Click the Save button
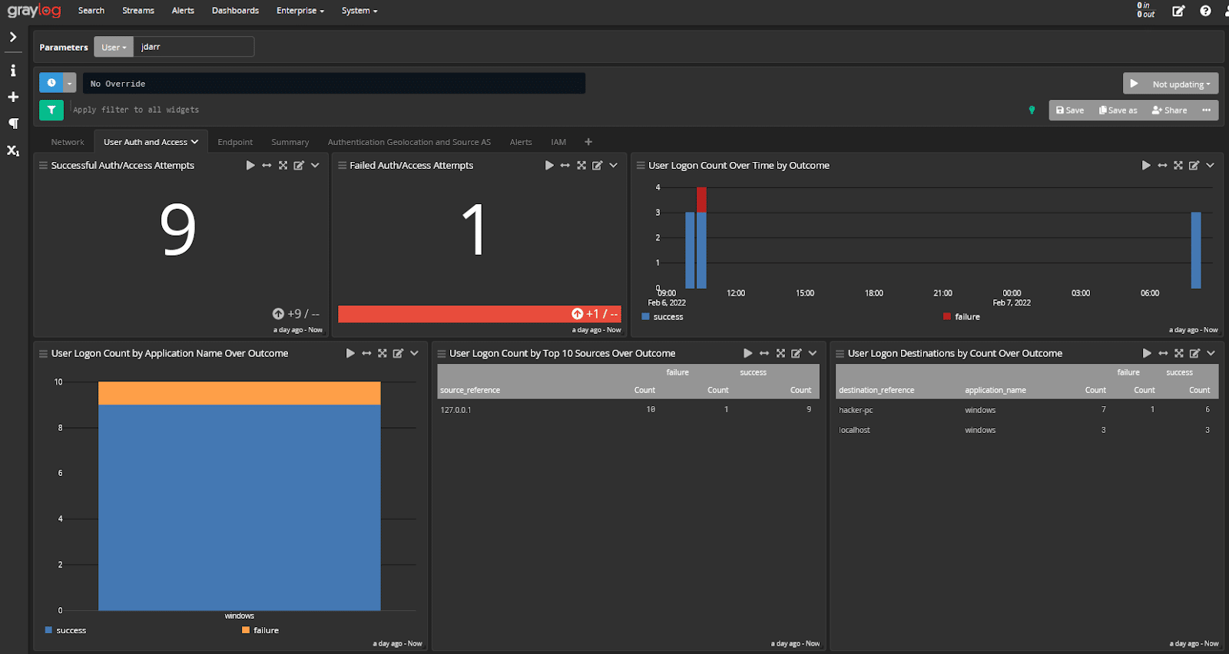The image size is (1229, 654). pyautogui.click(x=1070, y=110)
